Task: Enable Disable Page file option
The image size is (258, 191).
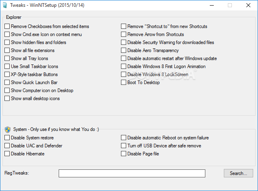Action: point(123,154)
